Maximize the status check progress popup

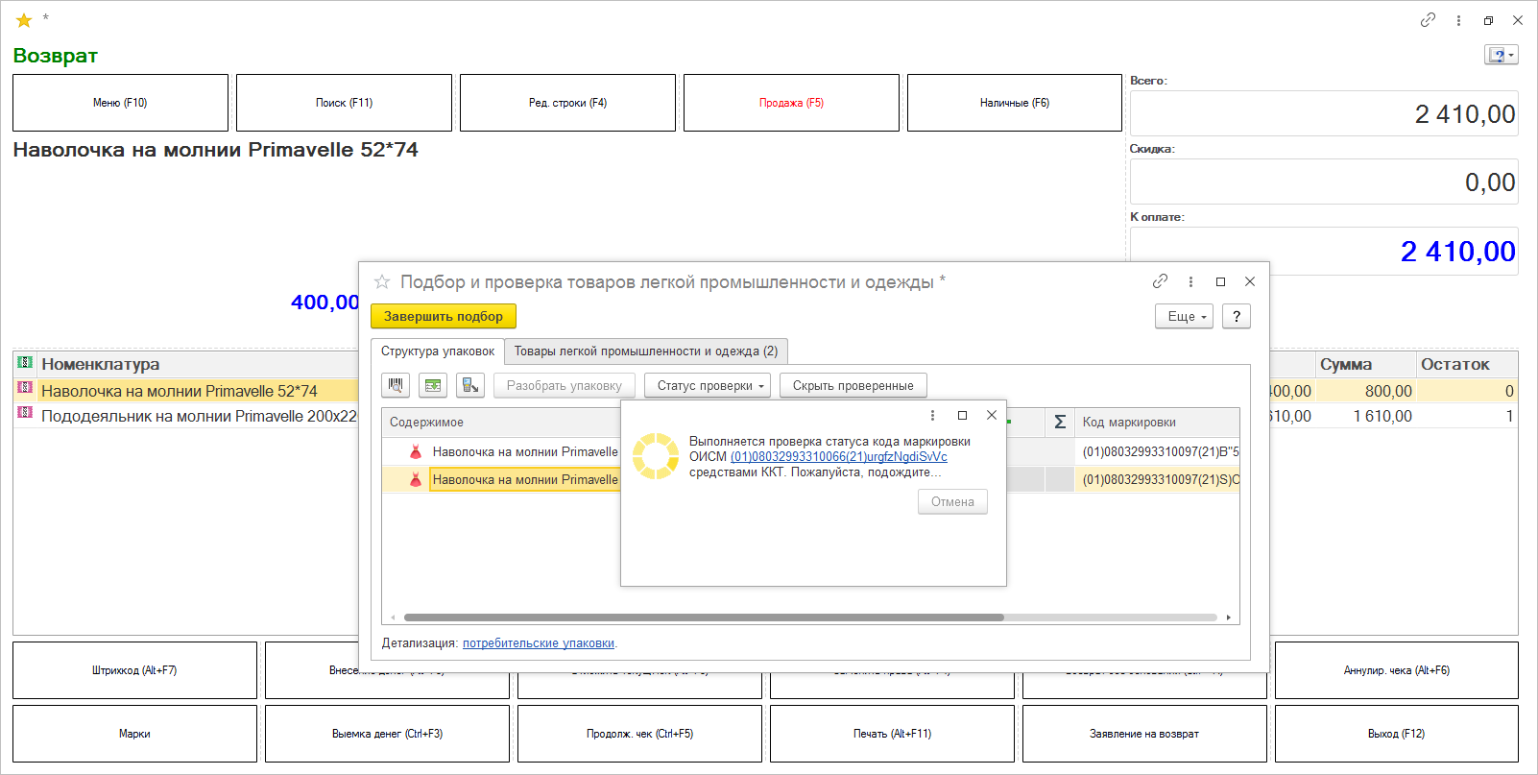click(962, 415)
